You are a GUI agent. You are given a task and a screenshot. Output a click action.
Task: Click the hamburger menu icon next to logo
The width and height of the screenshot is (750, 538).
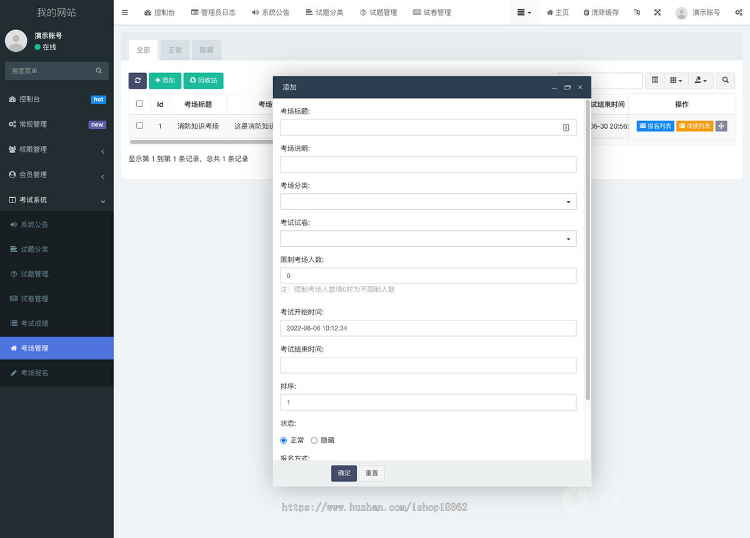(x=124, y=12)
